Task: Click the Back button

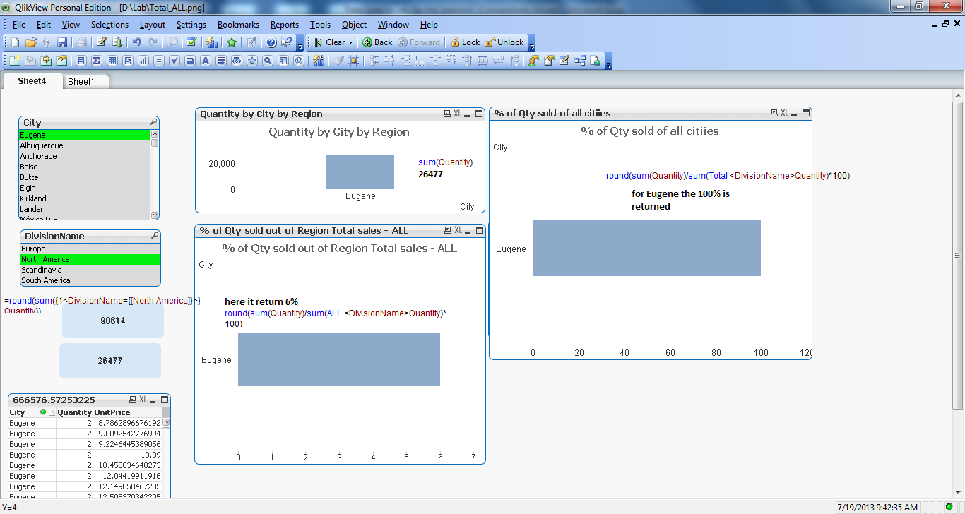Action: [377, 42]
